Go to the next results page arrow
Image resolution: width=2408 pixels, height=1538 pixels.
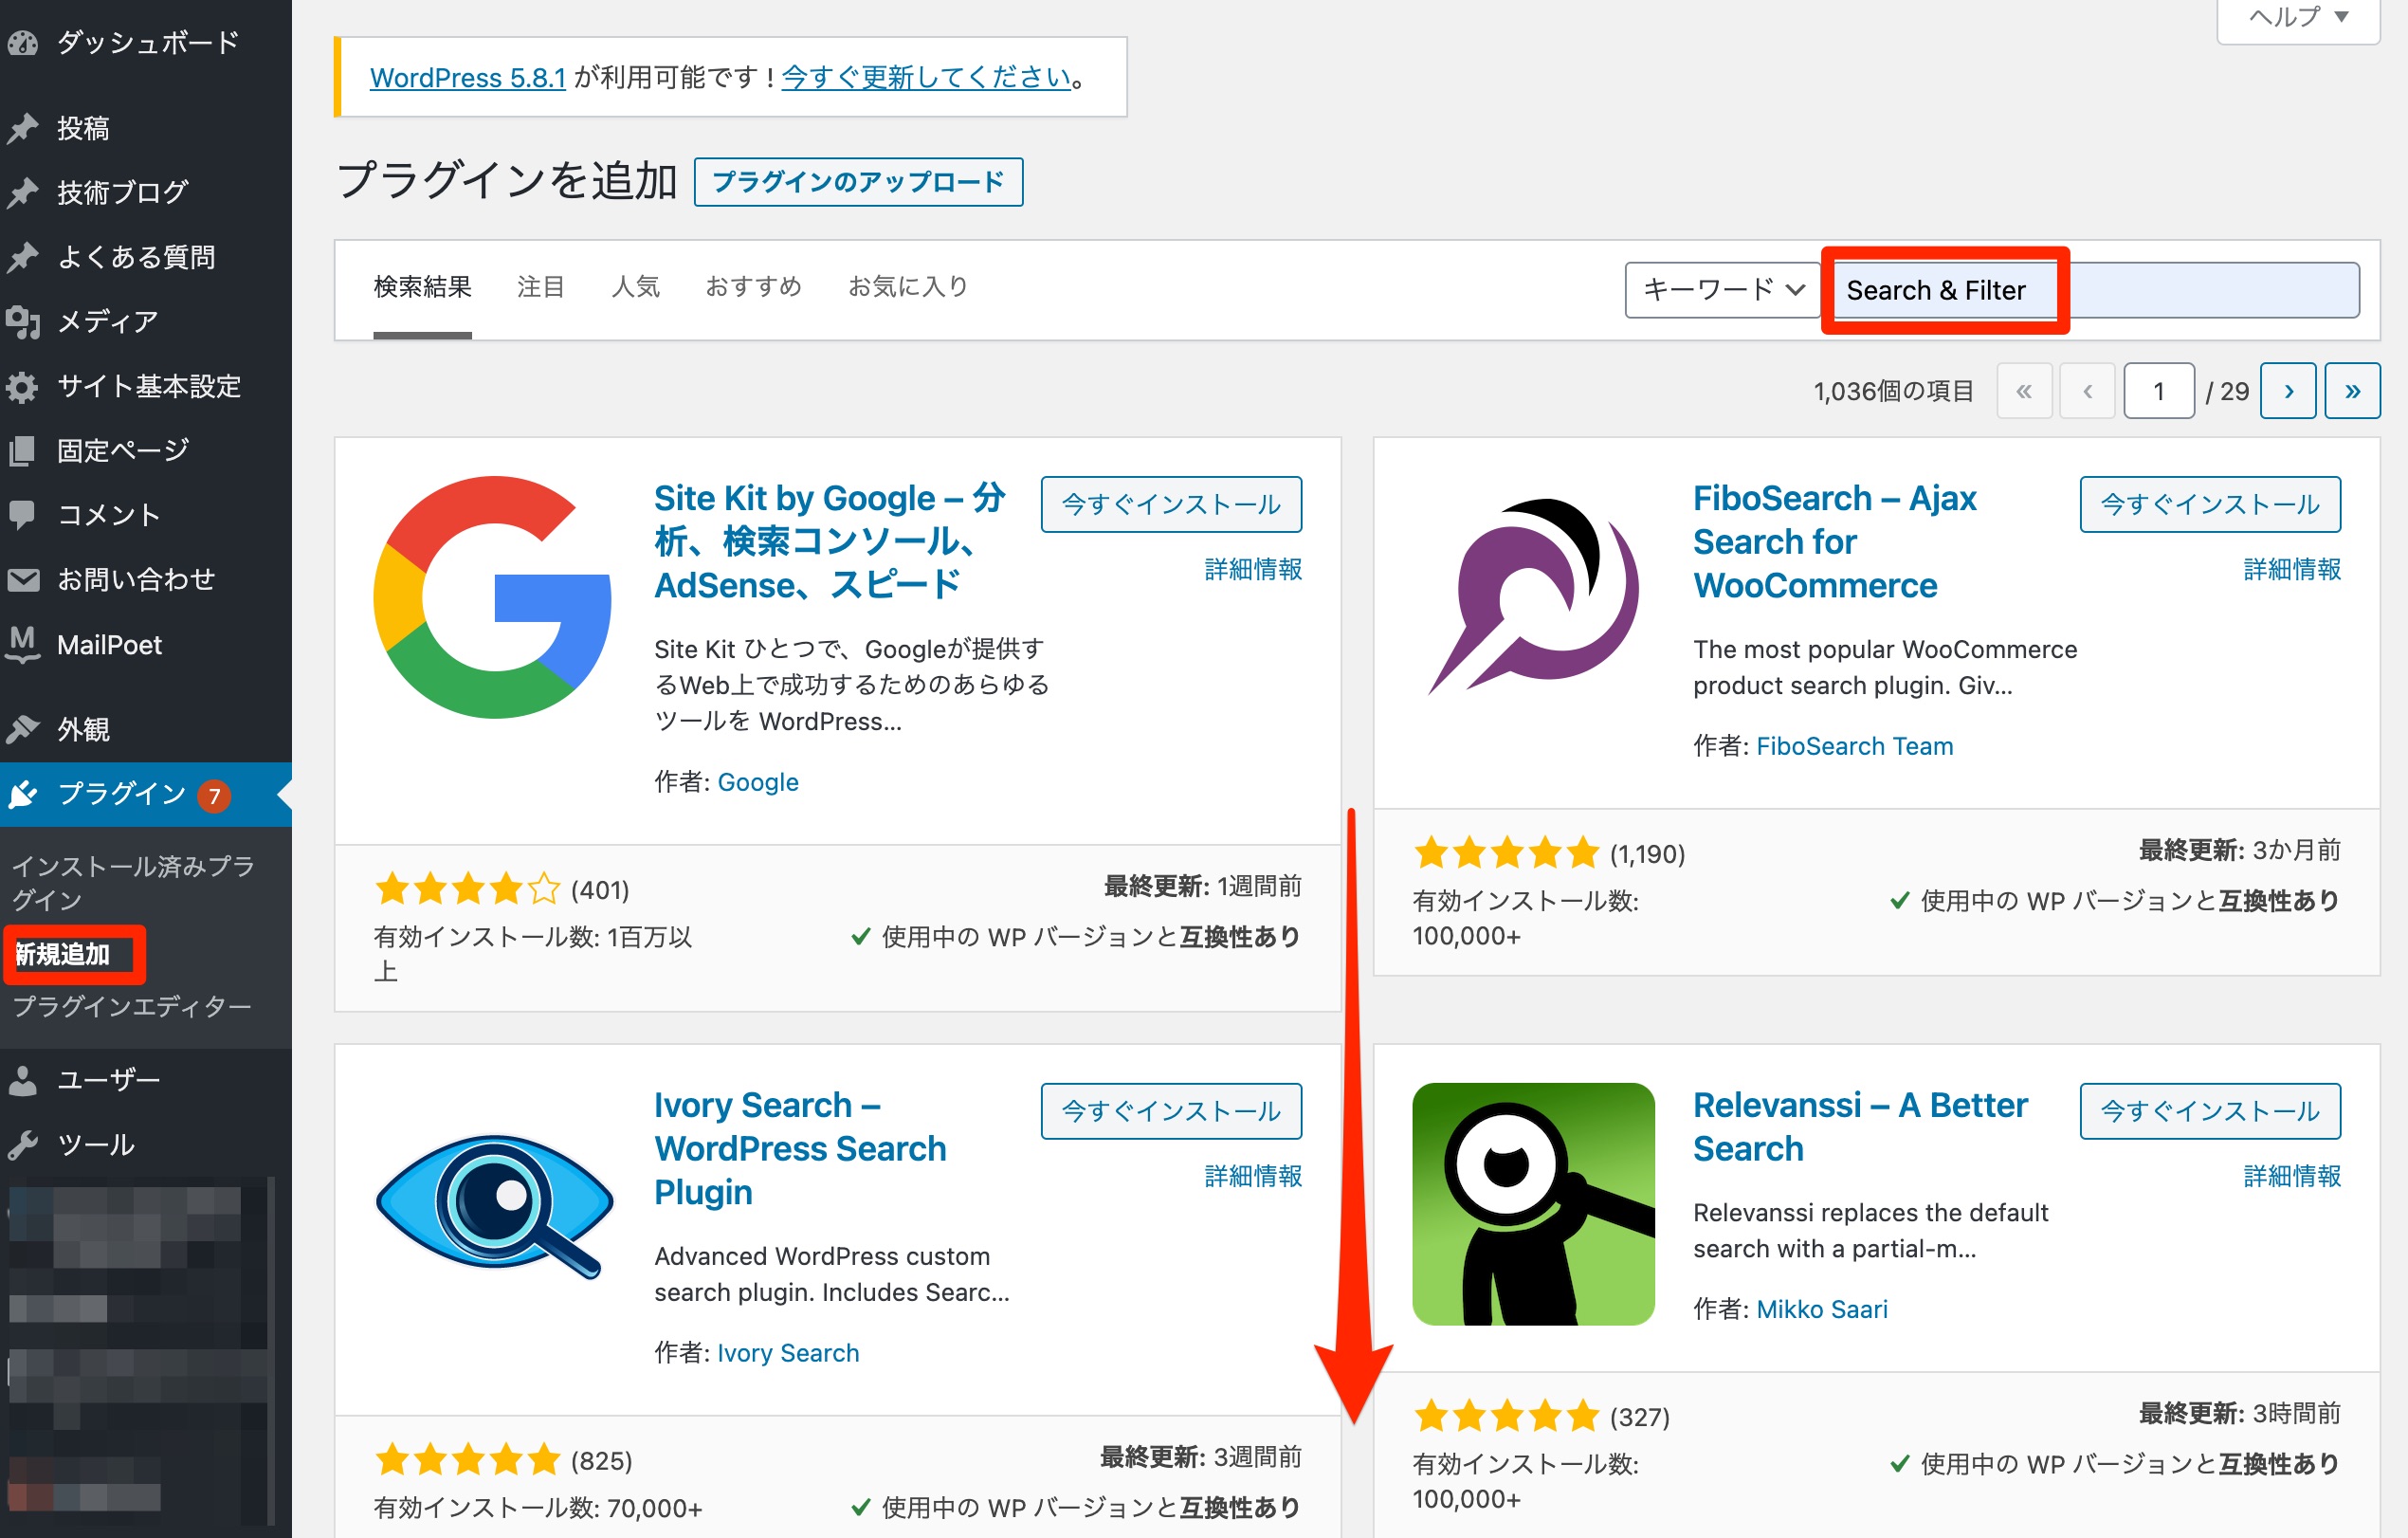pyautogui.click(x=2288, y=391)
